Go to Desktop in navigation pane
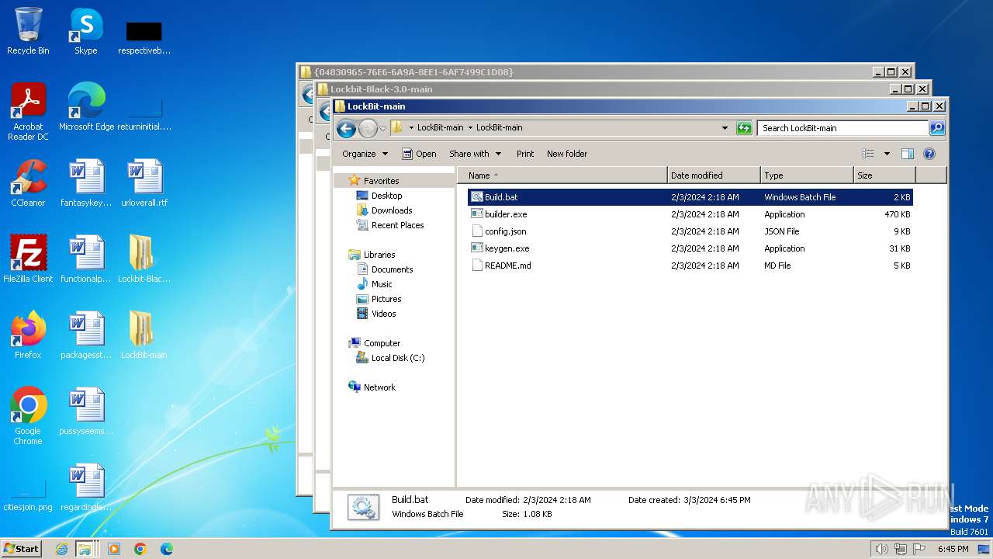Screen dimensions: 993x559 386,196
